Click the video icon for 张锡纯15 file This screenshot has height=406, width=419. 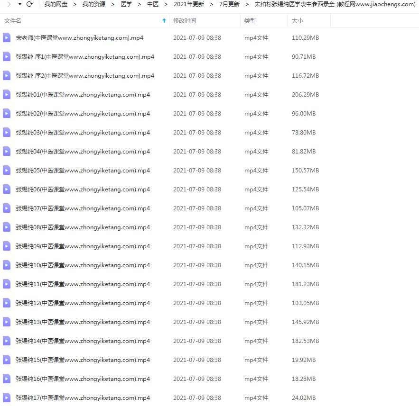pyautogui.click(x=7, y=360)
